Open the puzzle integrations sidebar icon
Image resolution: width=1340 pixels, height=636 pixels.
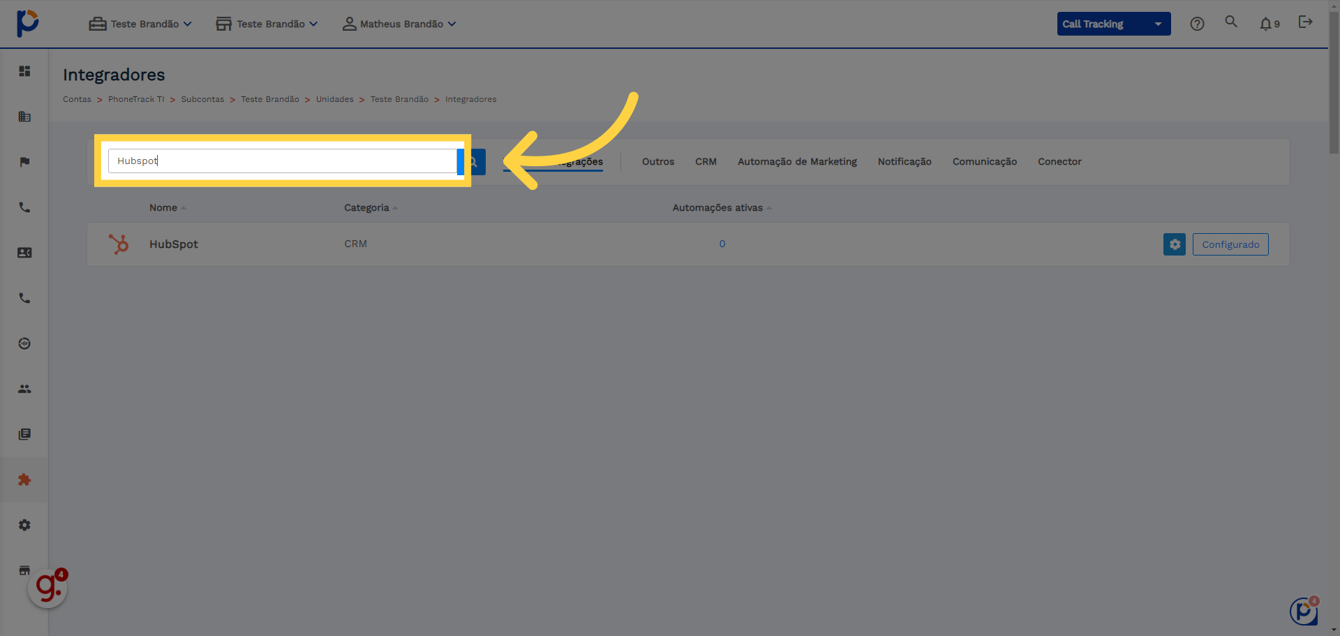tap(24, 480)
